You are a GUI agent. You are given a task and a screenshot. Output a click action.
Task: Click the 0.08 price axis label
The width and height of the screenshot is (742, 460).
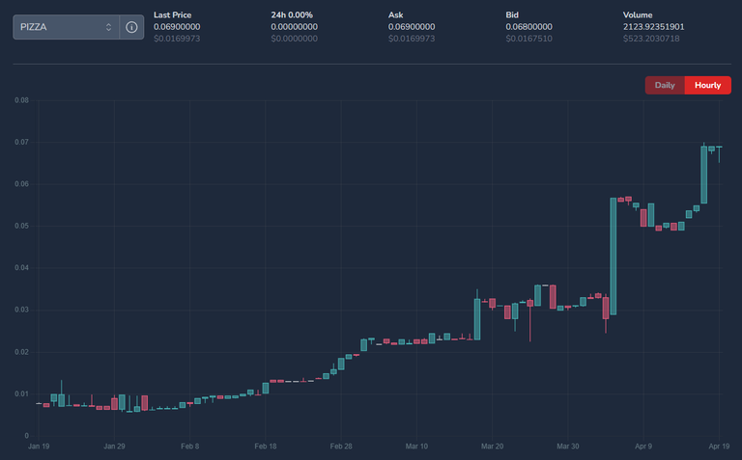point(21,100)
